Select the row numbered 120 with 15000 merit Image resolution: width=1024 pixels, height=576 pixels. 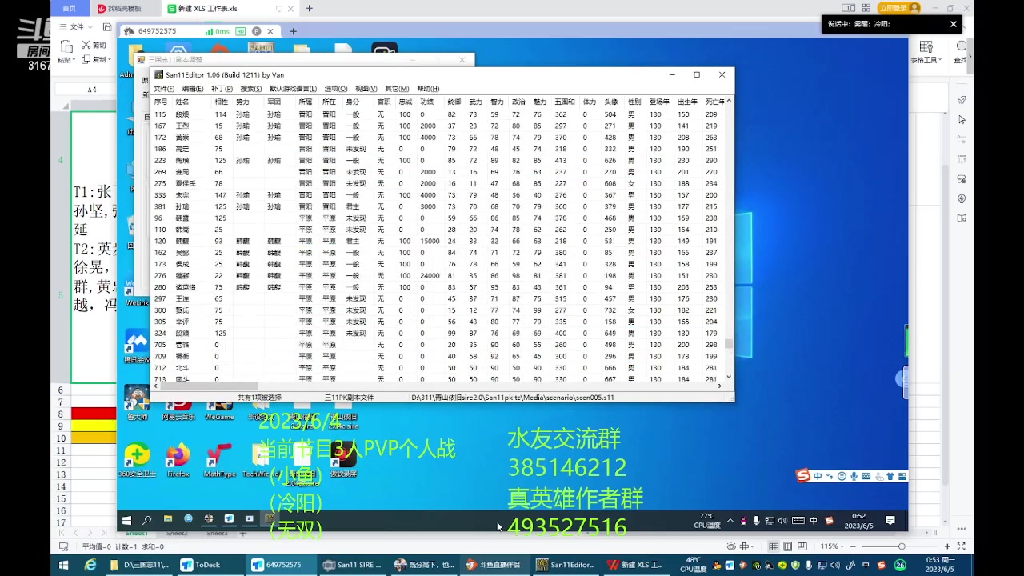438,241
